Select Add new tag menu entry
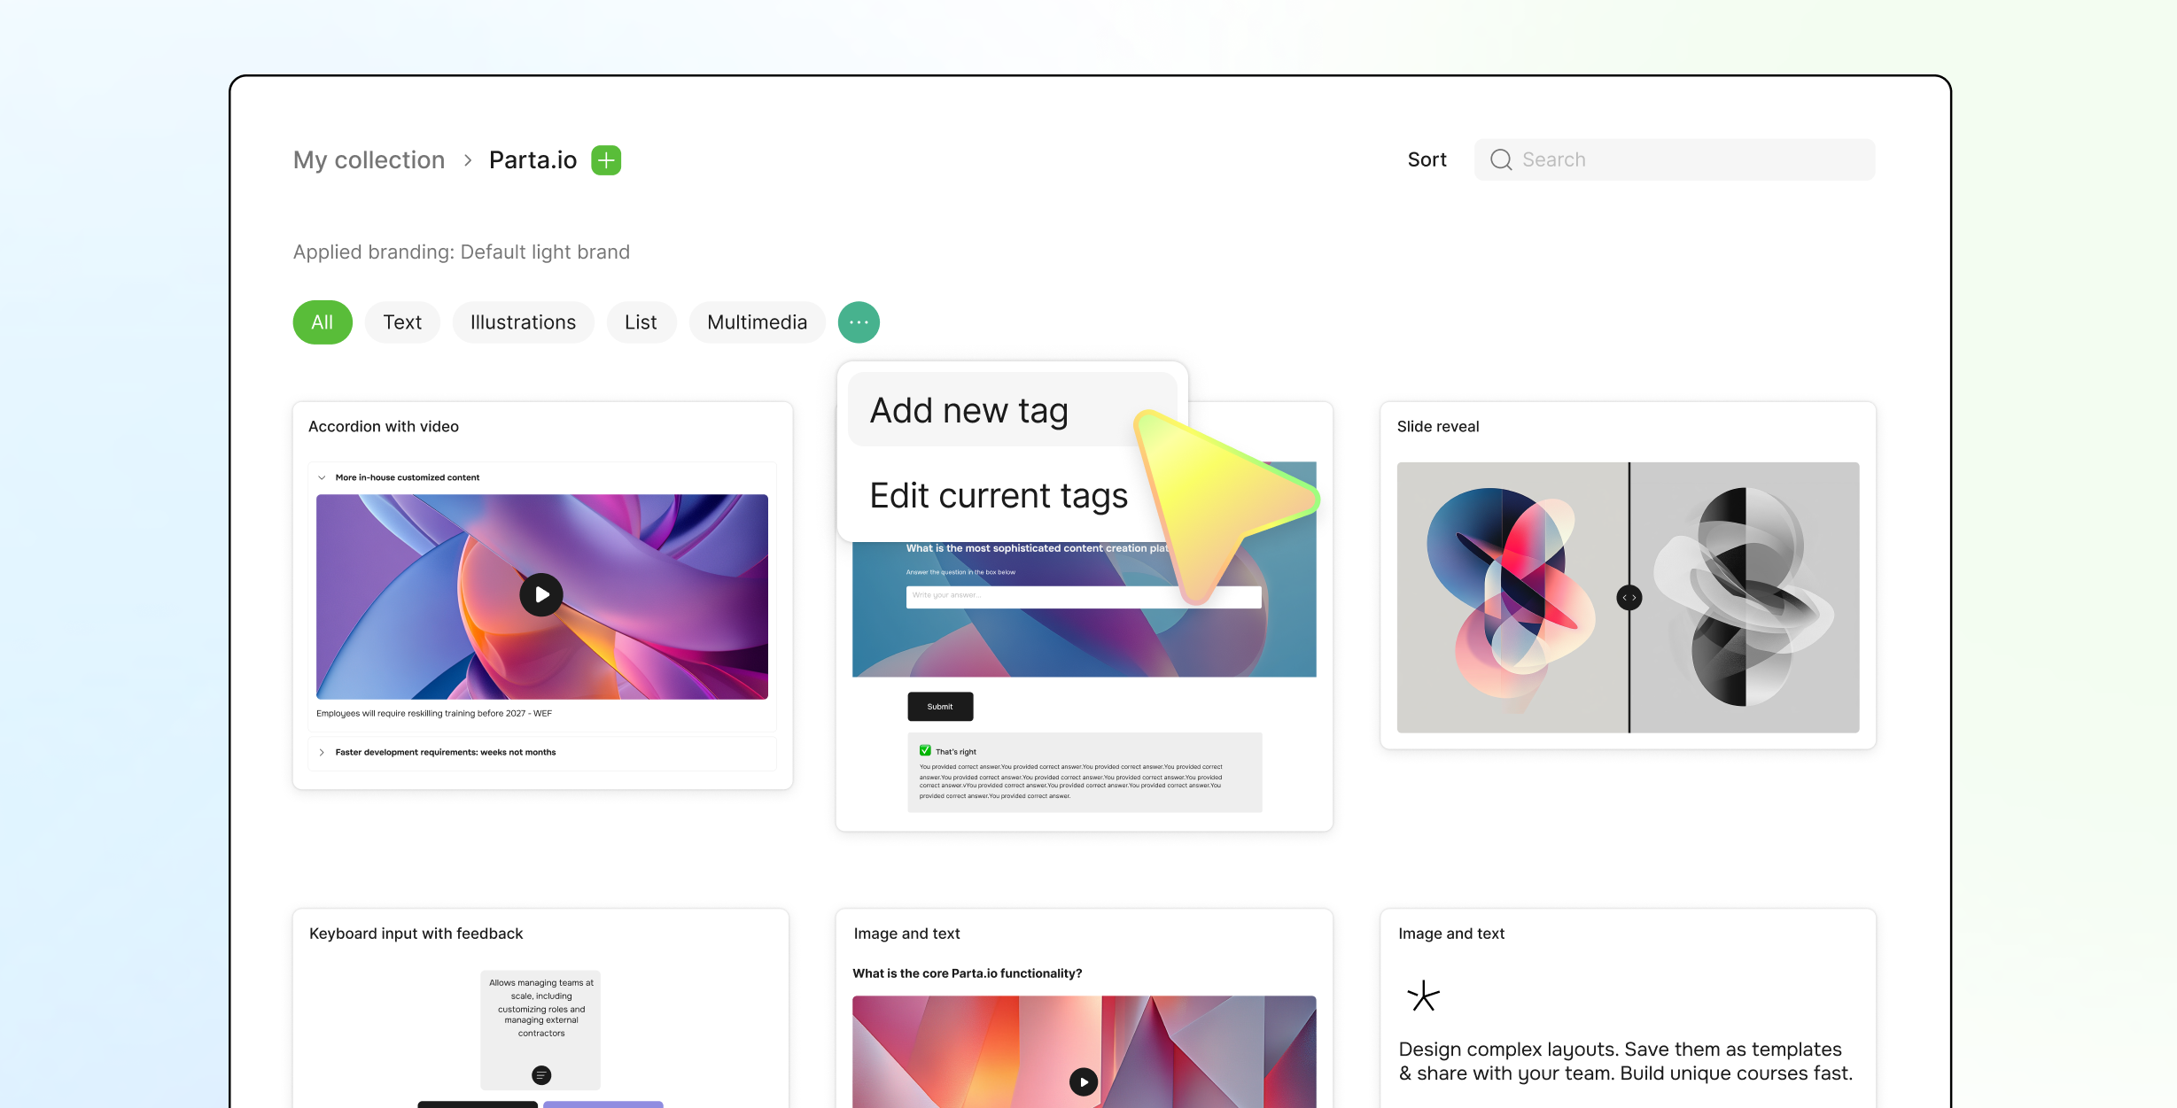The width and height of the screenshot is (2177, 1108). point(1012,410)
